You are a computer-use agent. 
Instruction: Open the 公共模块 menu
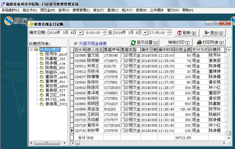157,10
